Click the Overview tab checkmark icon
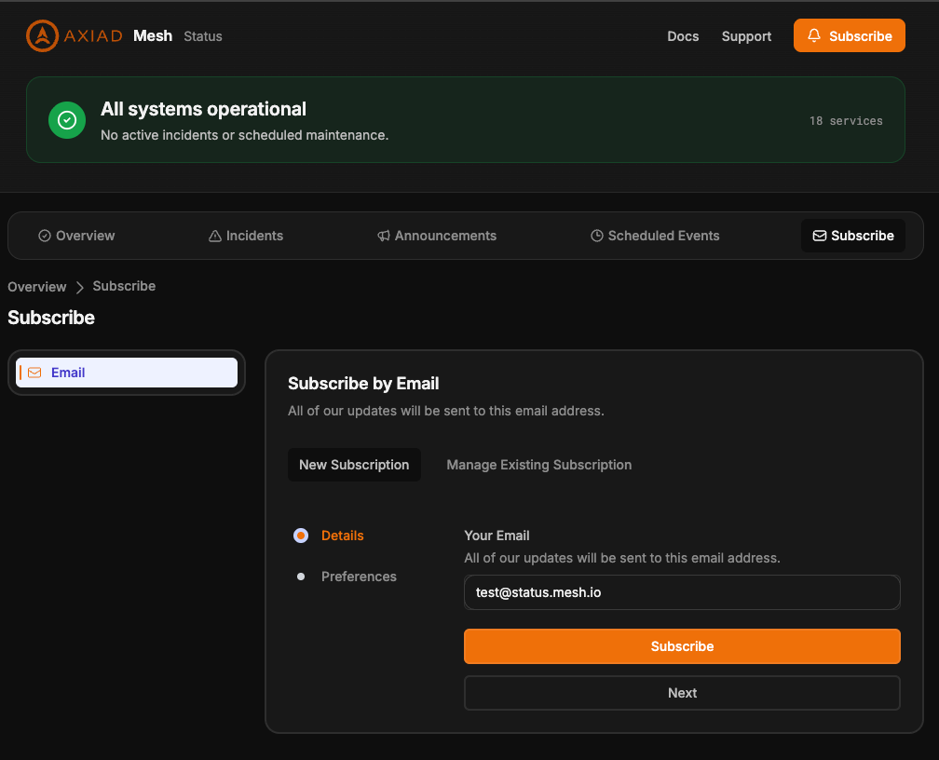This screenshot has width=939, height=760. 45,236
